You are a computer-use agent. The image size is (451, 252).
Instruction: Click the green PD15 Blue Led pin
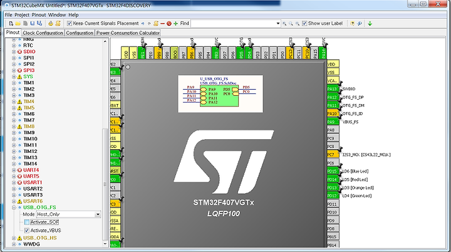(x=333, y=171)
